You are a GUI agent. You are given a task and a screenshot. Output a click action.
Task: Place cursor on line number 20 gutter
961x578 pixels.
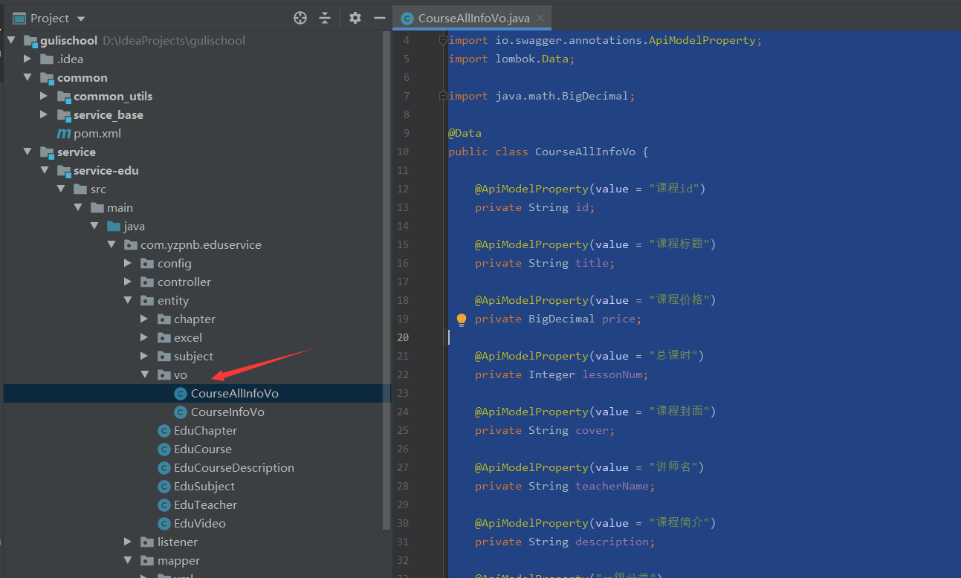click(x=403, y=337)
